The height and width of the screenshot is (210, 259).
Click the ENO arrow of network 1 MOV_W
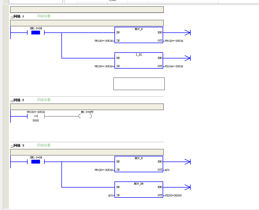[x=187, y=33]
